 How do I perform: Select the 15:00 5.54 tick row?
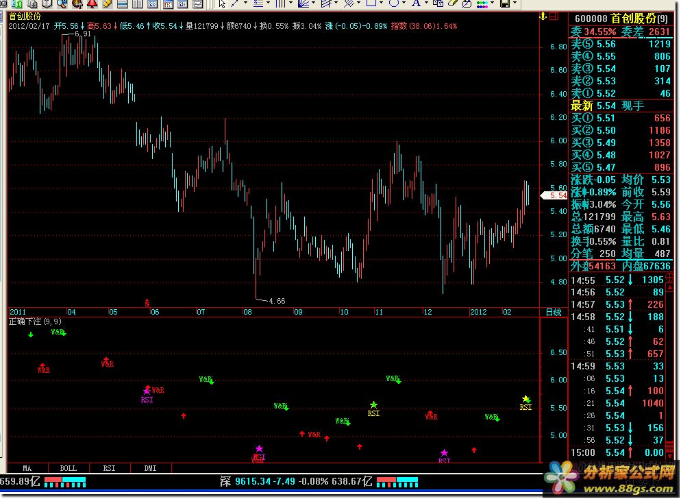(617, 452)
